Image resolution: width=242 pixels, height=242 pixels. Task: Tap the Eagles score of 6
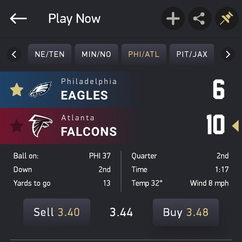218,90
